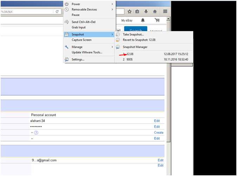Screen dimensions: 237x176
Task: Click the scrollbar up arrow
Action: [x=168, y=19]
